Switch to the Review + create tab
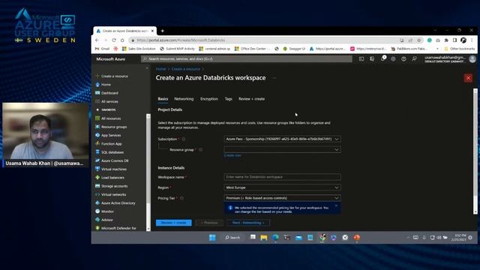The width and height of the screenshot is (480, 270). tap(252, 99)
